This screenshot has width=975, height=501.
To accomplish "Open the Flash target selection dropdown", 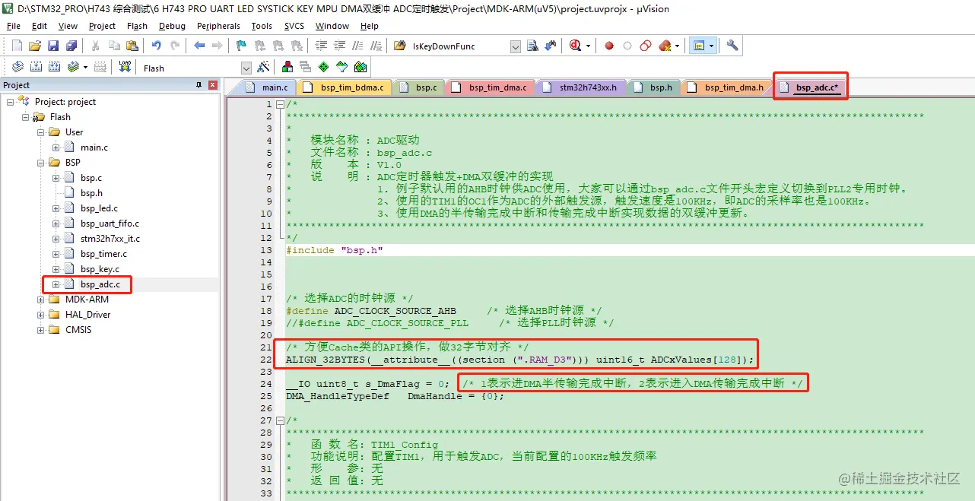I will tap(246, 68).
